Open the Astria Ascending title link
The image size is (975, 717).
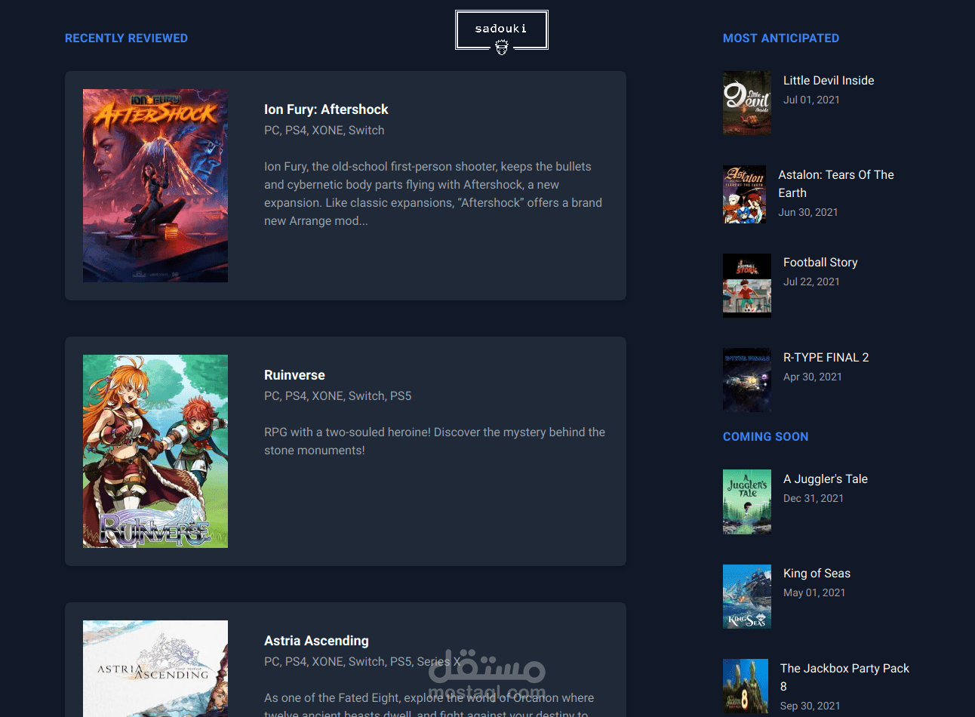pos(316,641)
